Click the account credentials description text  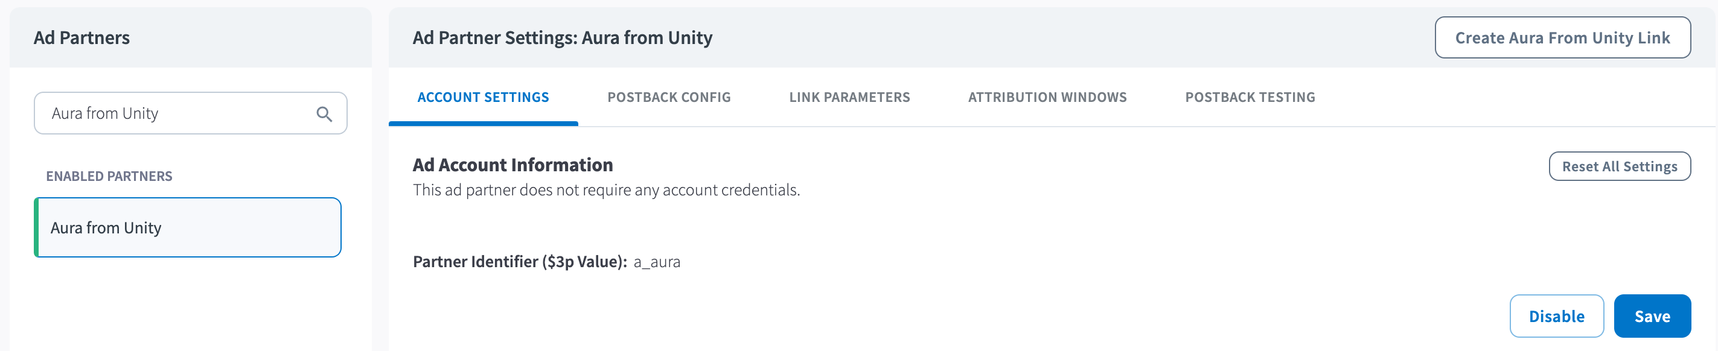pyautogui.click(x=605, y=191)
